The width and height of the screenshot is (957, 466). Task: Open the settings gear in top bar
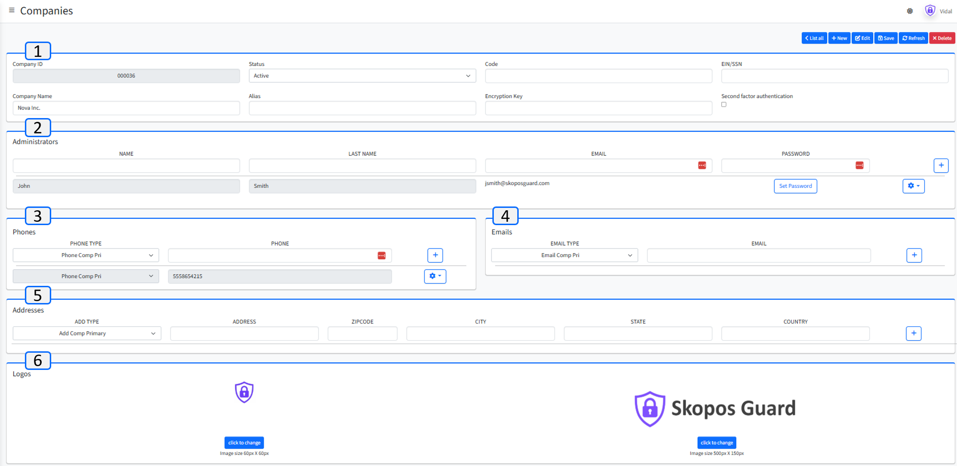(x=910, y=11)
